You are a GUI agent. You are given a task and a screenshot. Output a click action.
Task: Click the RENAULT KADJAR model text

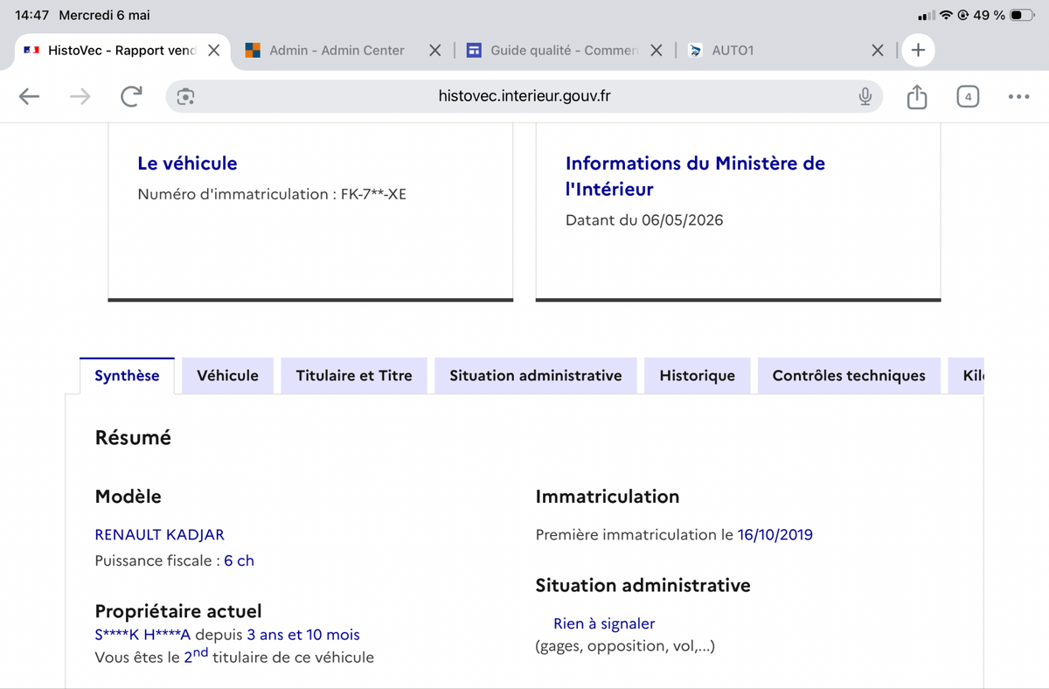[x=160, y=534]
